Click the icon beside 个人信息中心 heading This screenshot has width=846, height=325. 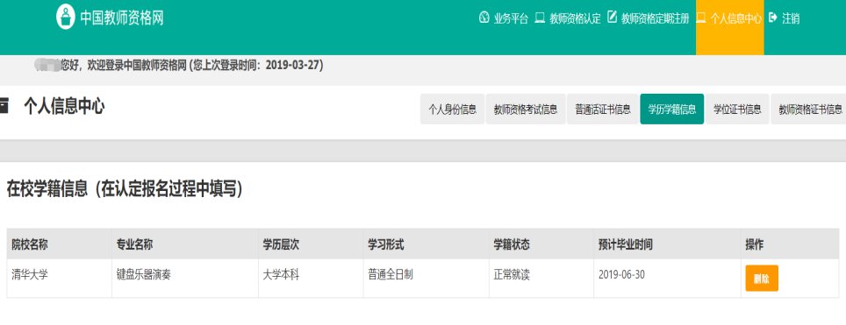tap(4, 106)
